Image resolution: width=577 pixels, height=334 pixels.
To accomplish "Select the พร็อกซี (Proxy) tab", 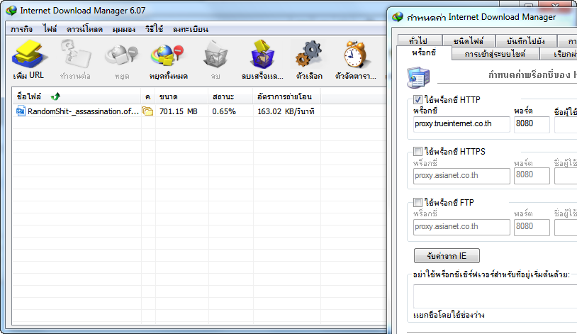I will pos(424,53).
